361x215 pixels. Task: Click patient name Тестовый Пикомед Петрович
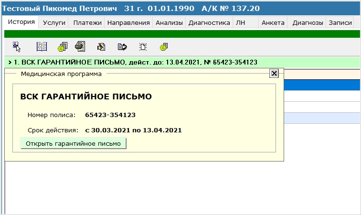(x=59, y=8)
